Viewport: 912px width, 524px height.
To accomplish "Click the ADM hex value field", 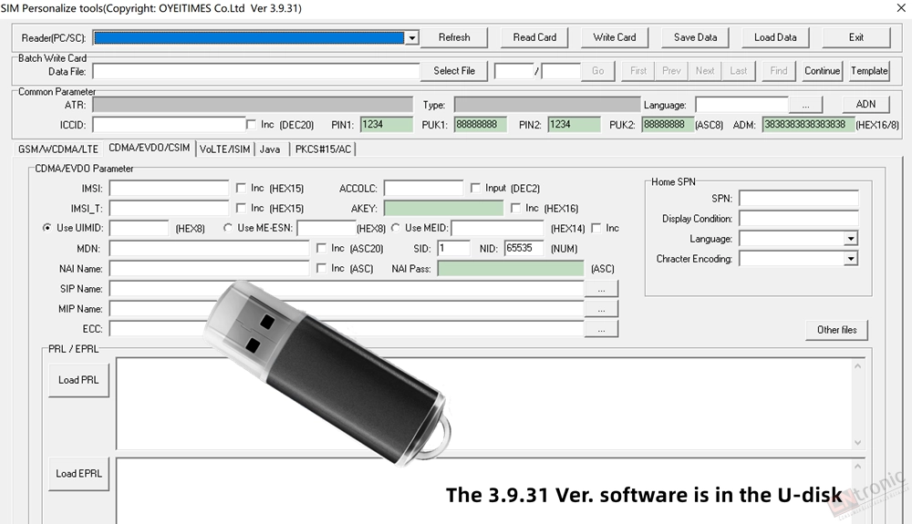I will pyautogui.click(x=808, y=125).
